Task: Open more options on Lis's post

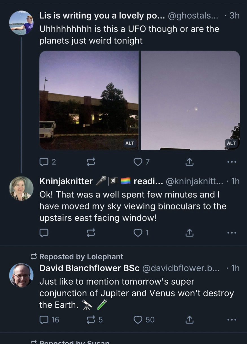Action: [231, 162]
